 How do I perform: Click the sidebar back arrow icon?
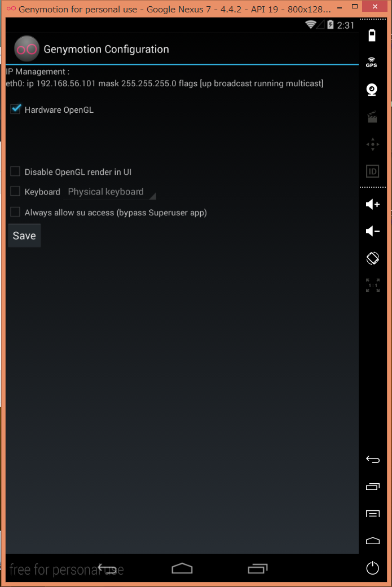(x=372, y=460)
